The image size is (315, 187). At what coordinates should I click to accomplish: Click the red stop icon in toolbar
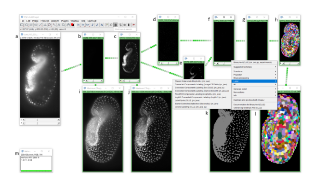[x=72, y=25]
